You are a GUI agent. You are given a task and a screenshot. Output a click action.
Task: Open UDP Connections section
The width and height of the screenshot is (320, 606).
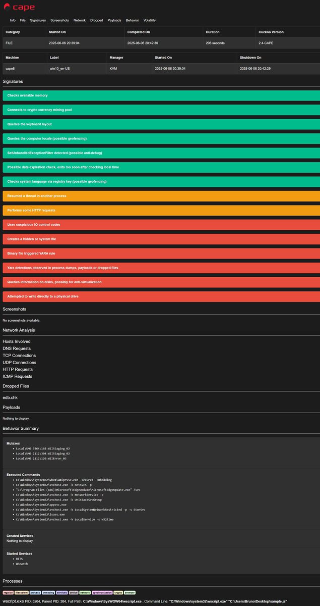pyautogui.click(x=20, y=363)
